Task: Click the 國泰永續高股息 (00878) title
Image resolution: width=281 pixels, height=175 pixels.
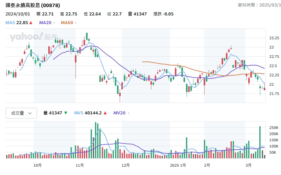Action: pos(33,6)
